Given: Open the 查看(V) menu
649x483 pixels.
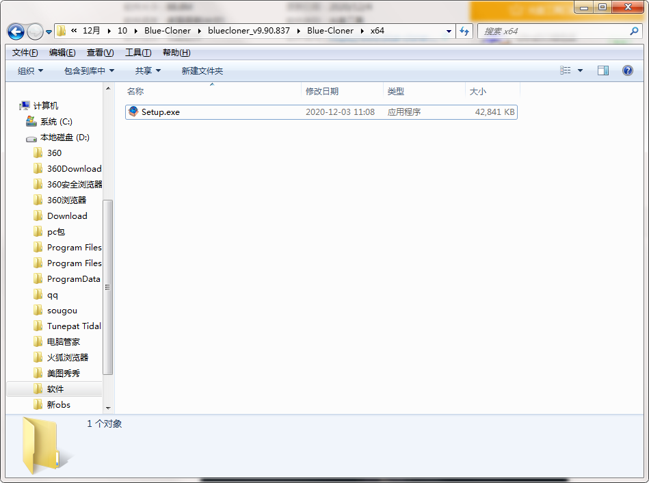Looking at the screenshot, I should click(x=100, y=53).
